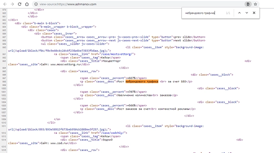Reload the page source

20,4
